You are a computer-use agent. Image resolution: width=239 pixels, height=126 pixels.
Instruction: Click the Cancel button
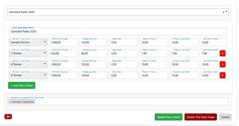tap(225, 117)
